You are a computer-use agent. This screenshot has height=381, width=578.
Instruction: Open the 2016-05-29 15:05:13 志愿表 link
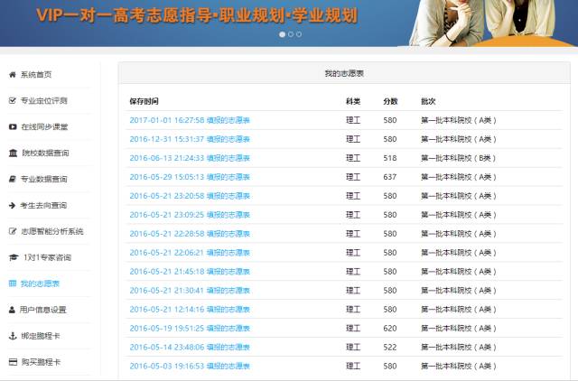click(x=190, y=177)
